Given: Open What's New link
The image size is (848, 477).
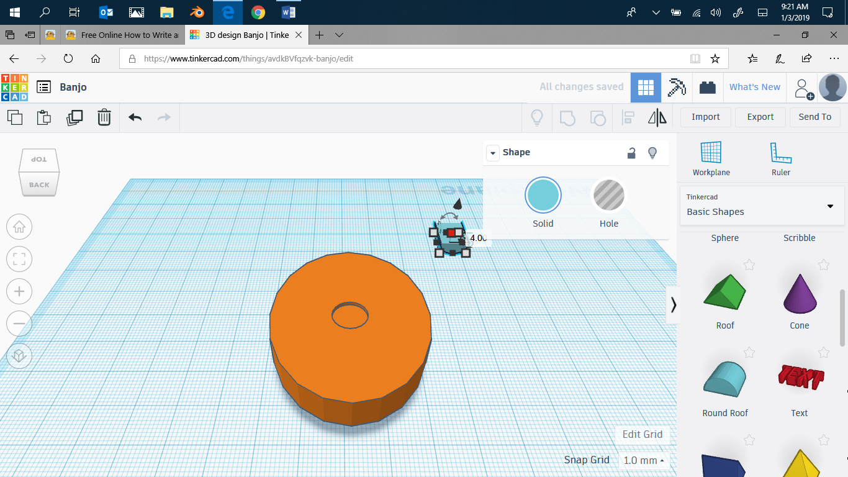Looking at the screenshot, I should point(754,87).
